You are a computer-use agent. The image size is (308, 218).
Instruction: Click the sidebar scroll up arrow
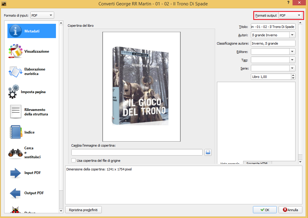[61, 23]
